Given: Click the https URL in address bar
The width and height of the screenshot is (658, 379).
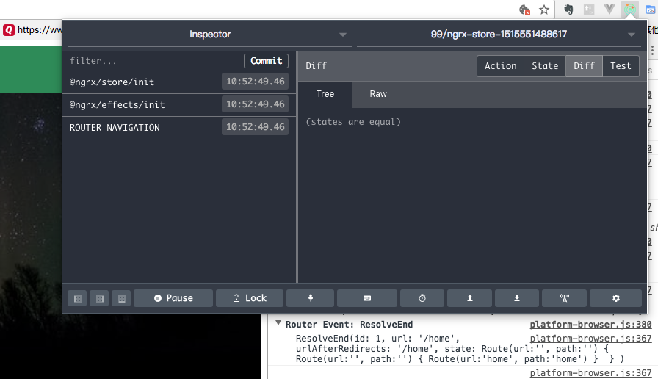Looking at the screenshot, I should [40, 30].
